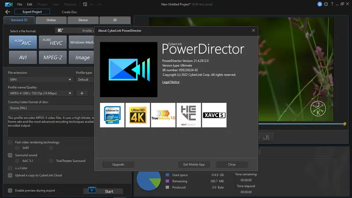
Task: Click the save project toolbar icon
Action: pyautogui.click(x=85, y=4)
